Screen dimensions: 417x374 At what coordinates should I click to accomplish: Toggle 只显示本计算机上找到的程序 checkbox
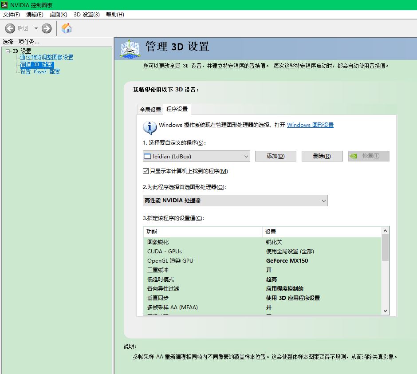(x=146, y=171)
